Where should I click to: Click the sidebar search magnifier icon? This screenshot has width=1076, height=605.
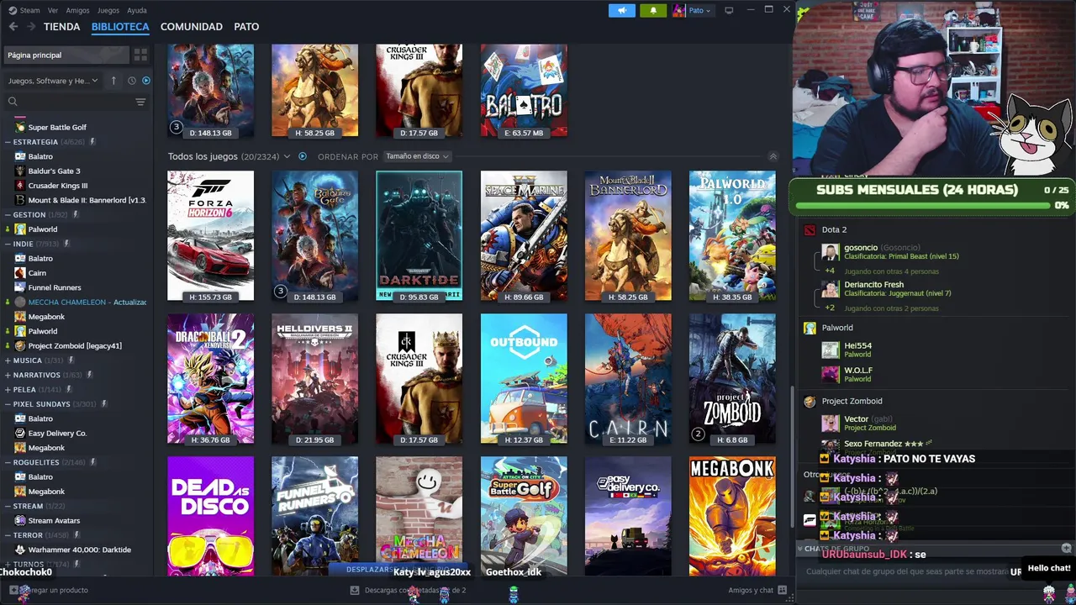13,102
